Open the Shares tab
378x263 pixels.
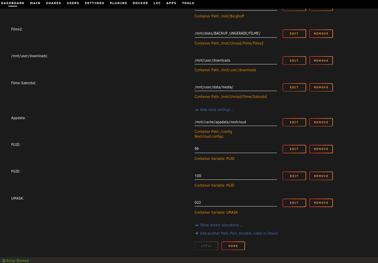54,3
